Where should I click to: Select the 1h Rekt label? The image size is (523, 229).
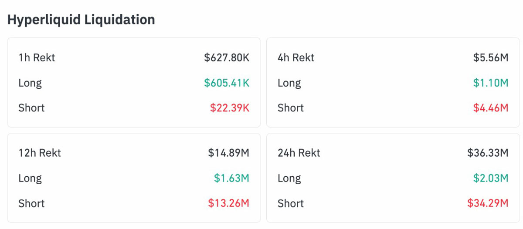37,57
